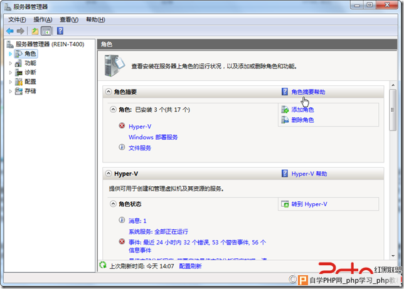Click the icon beside 转到 Hyper-V

[x=285, y=204]
